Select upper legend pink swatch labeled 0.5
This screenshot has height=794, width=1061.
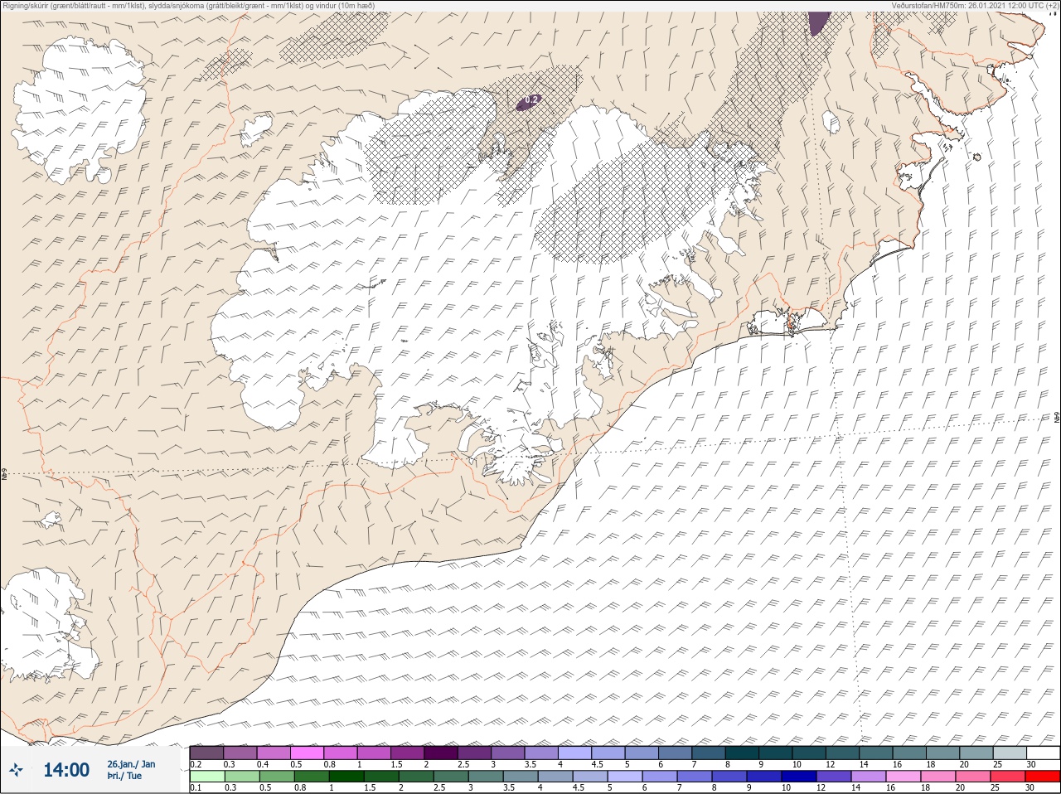307,753
